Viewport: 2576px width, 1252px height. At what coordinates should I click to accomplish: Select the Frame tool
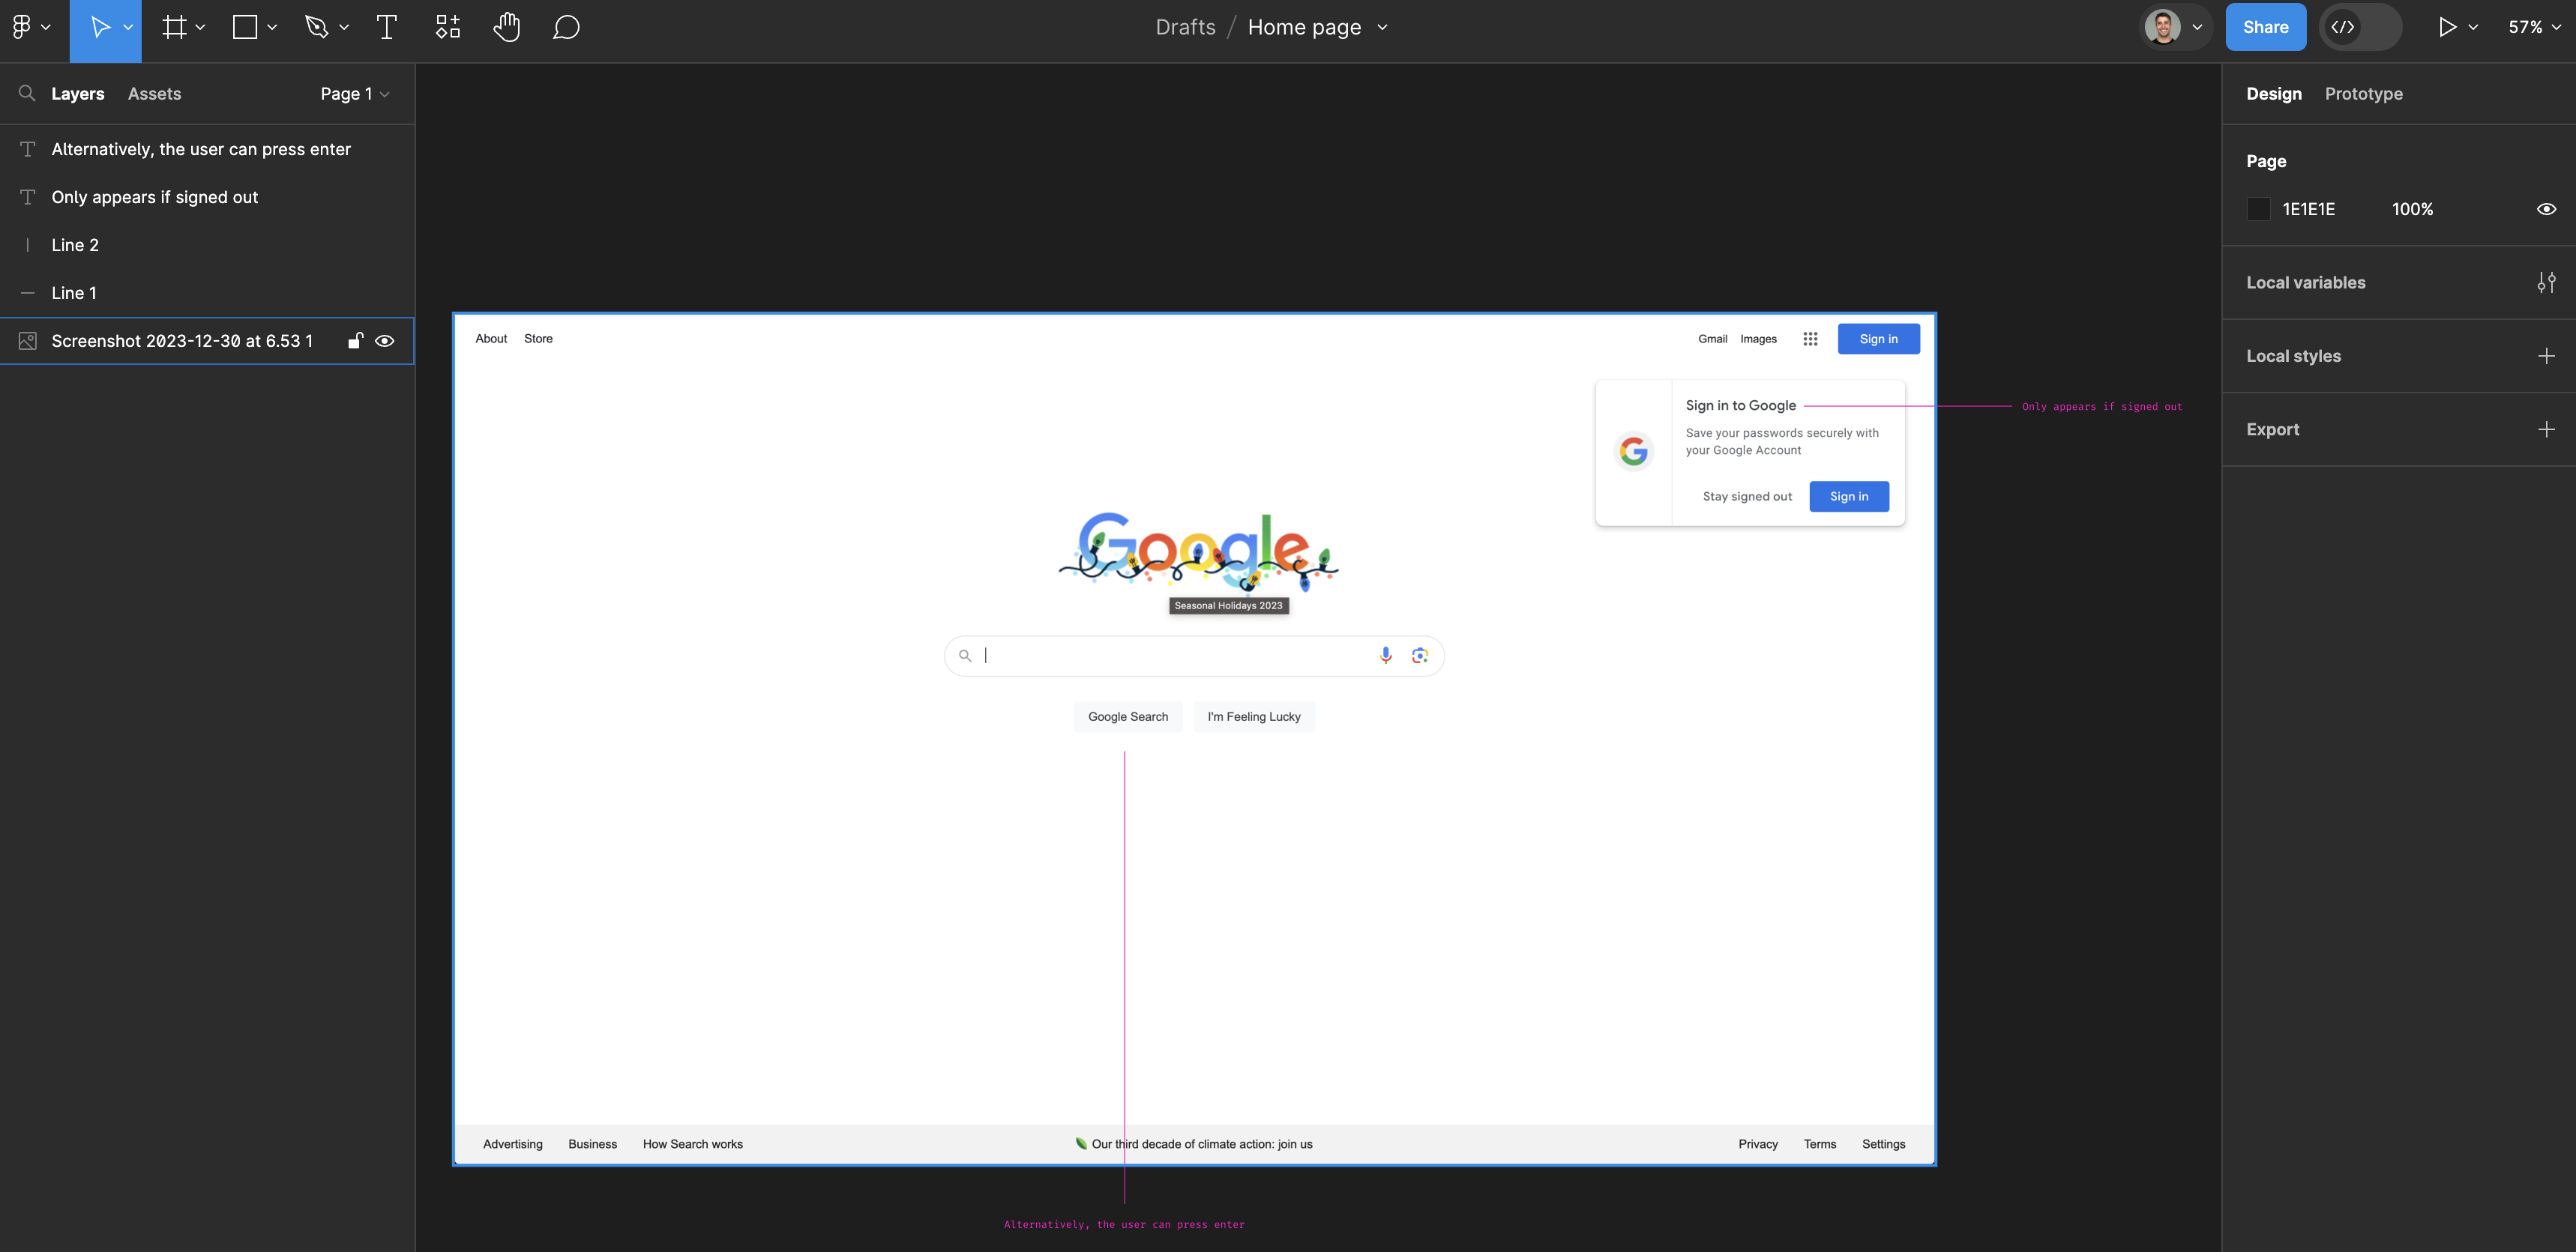click(x=175, y=27)
